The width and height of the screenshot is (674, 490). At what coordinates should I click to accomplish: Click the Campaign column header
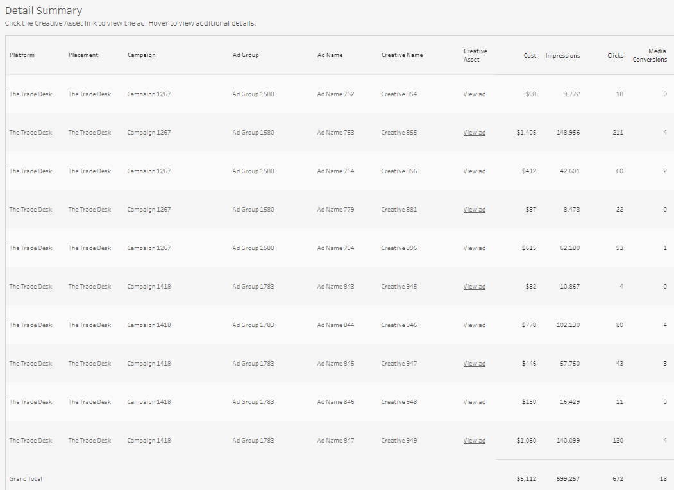click(x=142, y=55)
